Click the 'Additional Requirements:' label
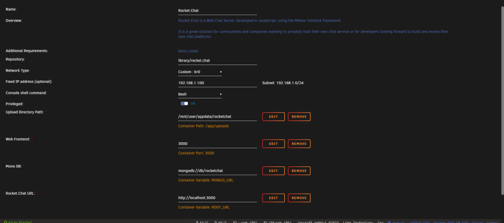Viewport: 504px width, 223px height. coord(27,51)
